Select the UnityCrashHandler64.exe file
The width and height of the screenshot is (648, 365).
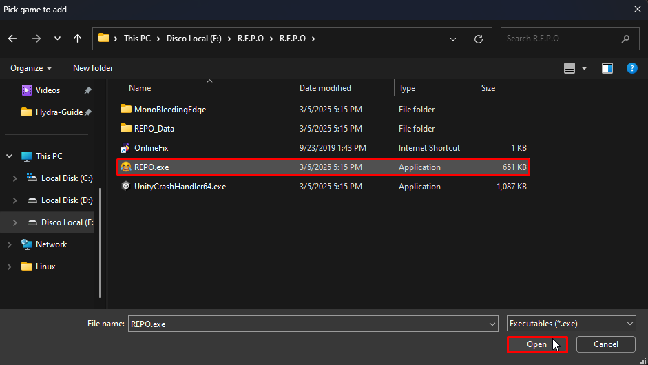click(x=180, y=187)
